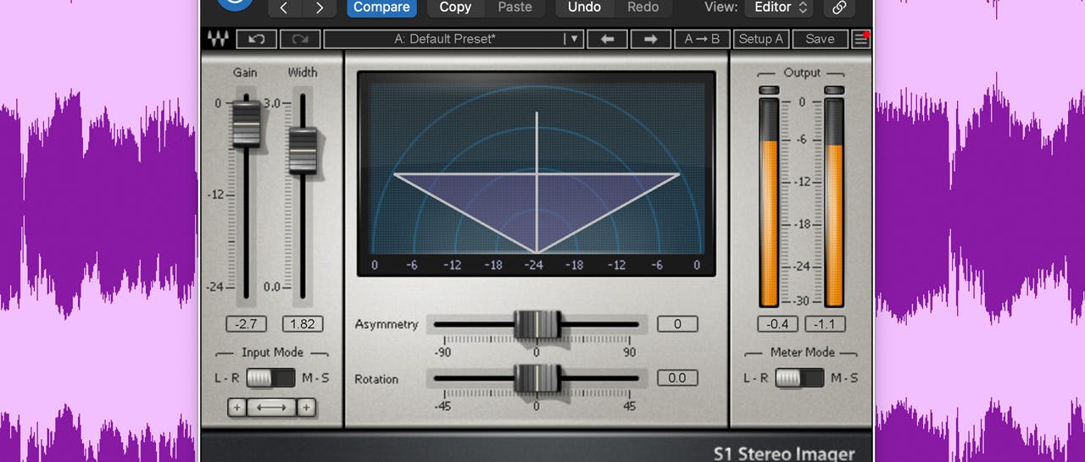
Task: Click the Gain value field showing -2.7
Action: (247, 324)
